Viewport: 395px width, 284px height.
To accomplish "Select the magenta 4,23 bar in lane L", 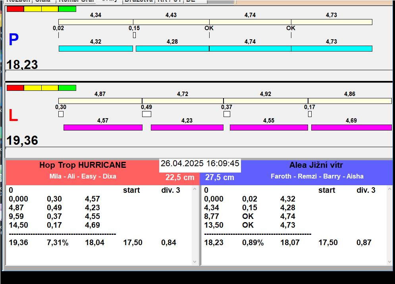I will point(187,127).
